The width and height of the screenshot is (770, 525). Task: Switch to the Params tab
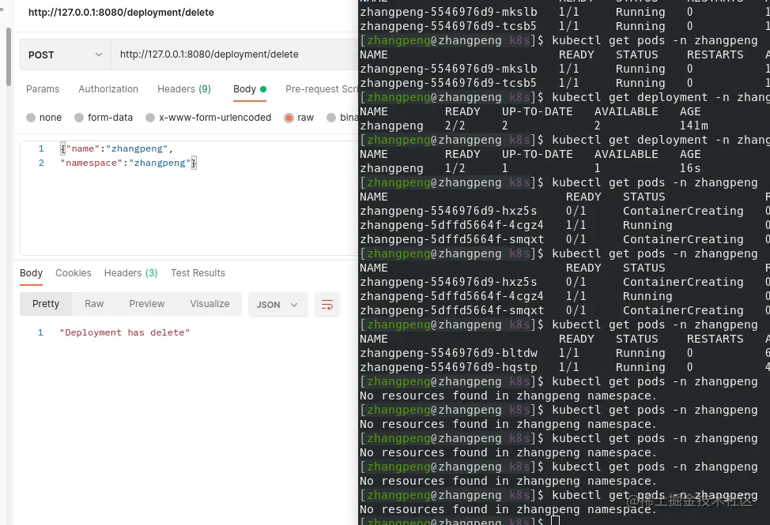coord(43,89)
